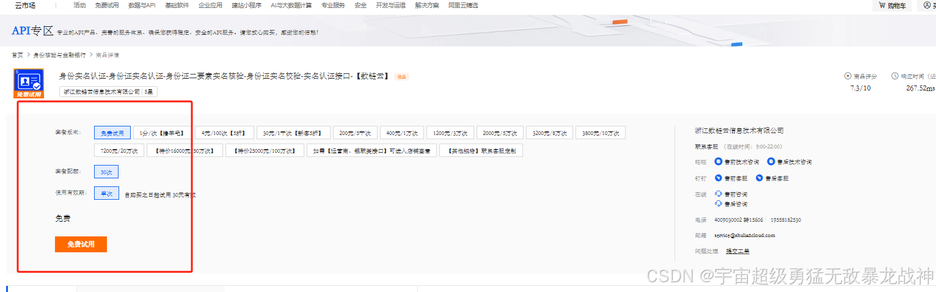Image resolution: width=936 pixels, height=292 pixels.
Task: Click the online 售前咨询 headset icon
Action: 718,194
